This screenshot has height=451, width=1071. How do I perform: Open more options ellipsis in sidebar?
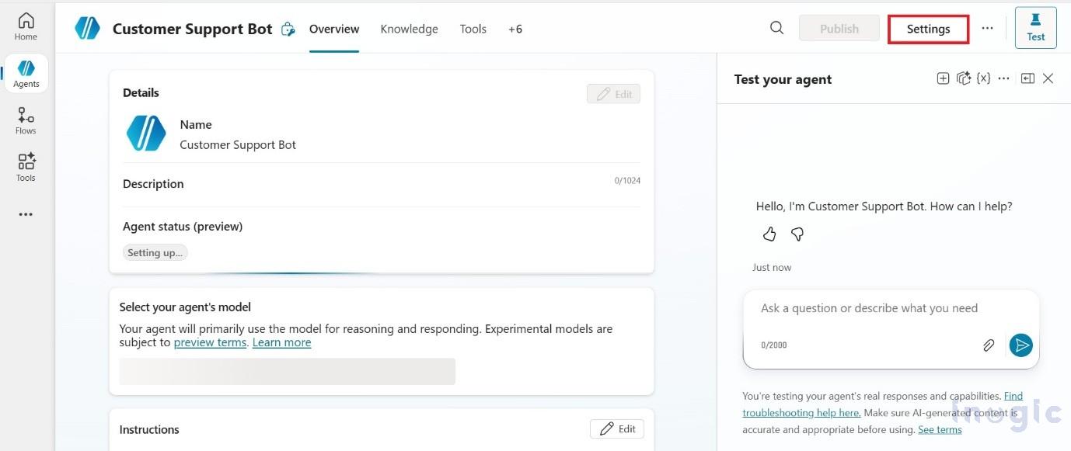pyautogui.click(x=26, y=215)
